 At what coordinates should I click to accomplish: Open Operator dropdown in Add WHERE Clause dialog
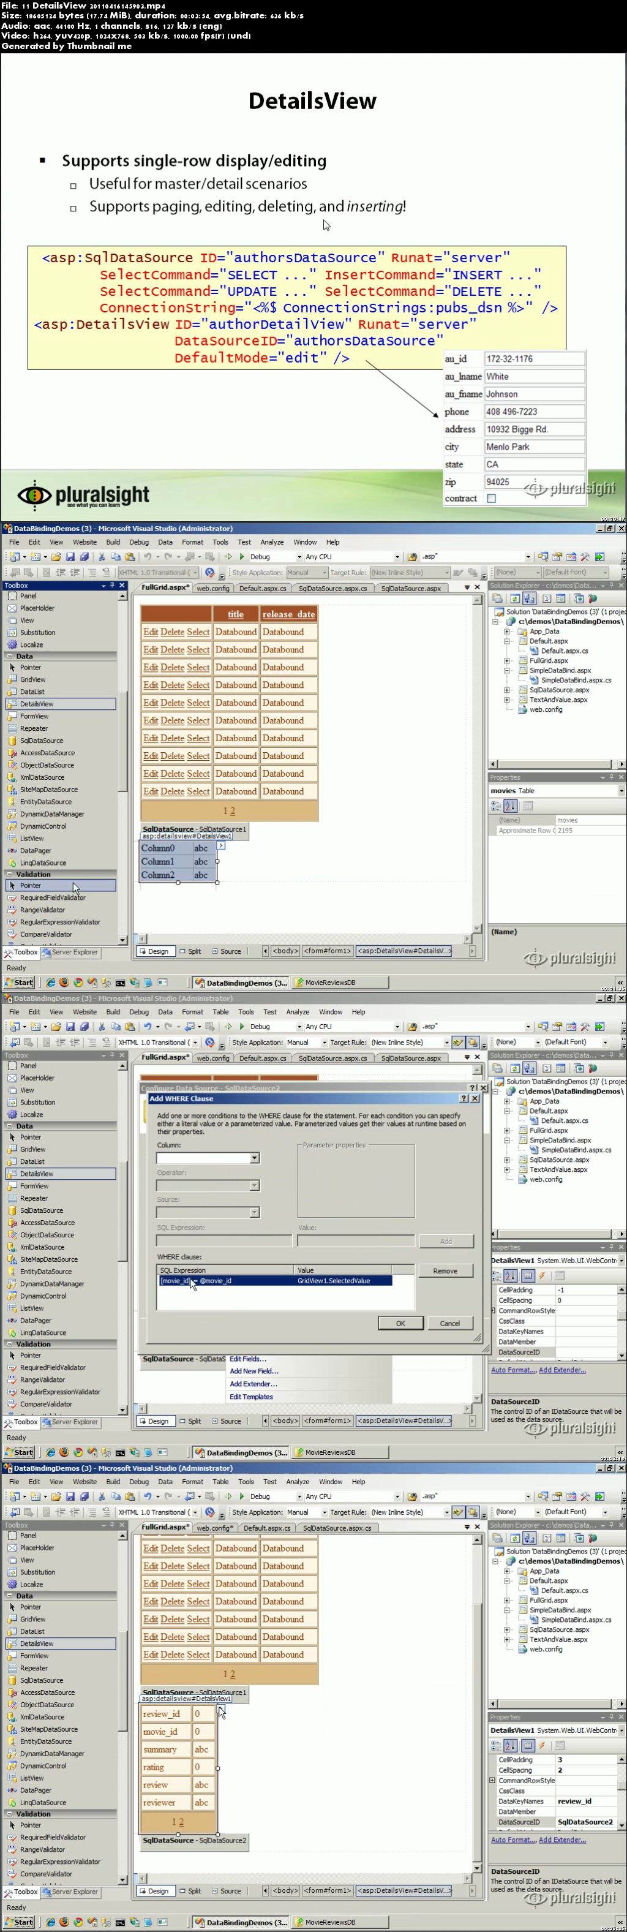(254, 1185)
